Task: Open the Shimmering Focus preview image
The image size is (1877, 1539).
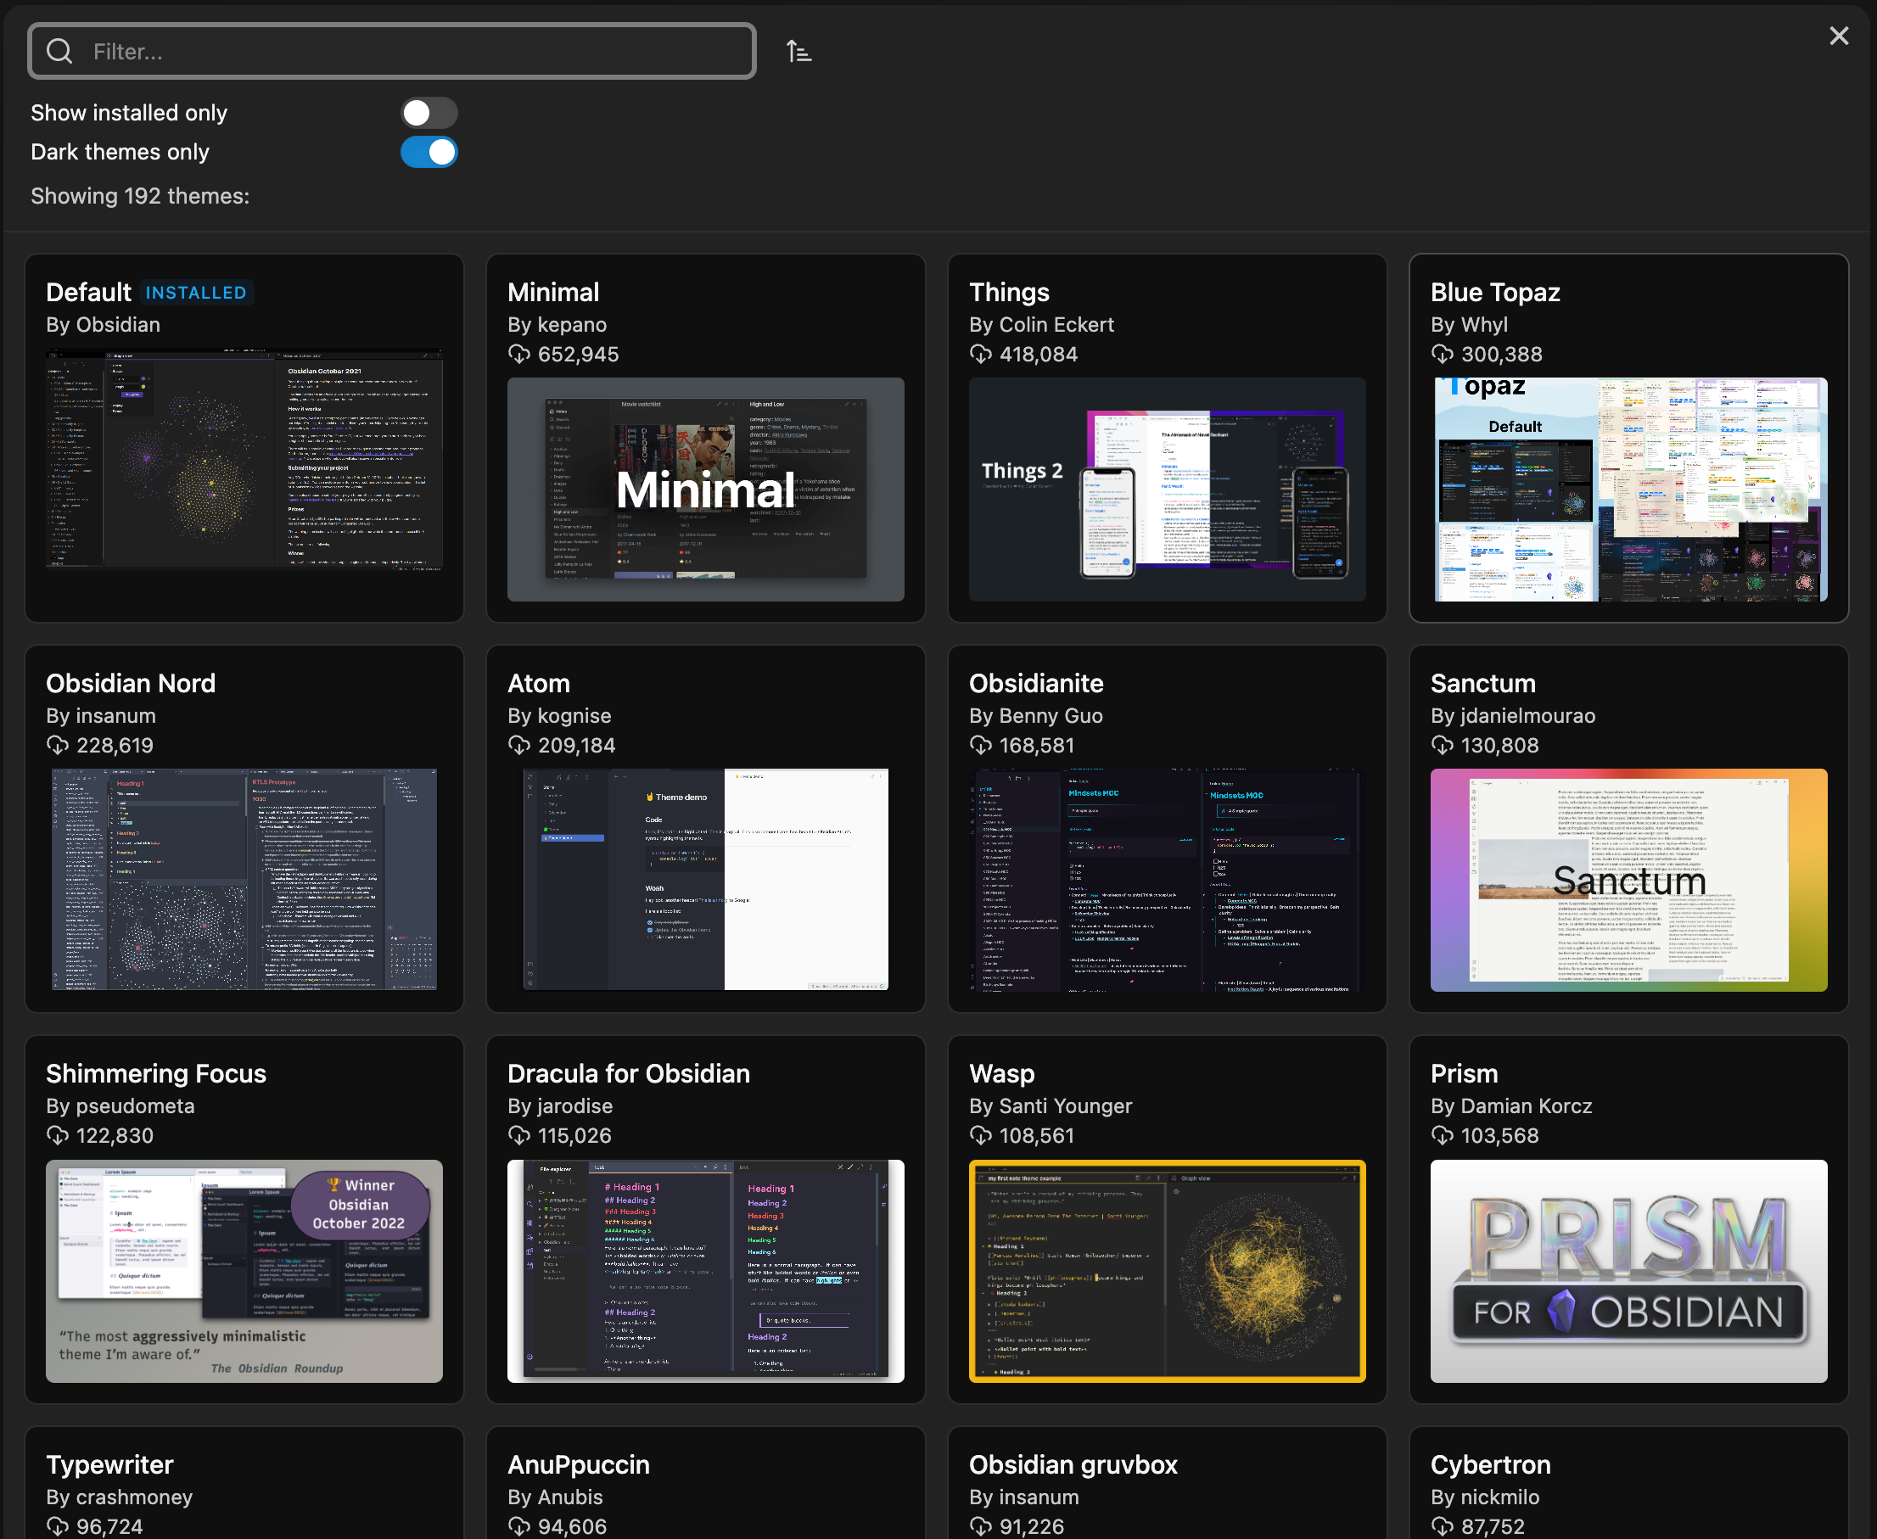Action: [x=244, y=1270]
